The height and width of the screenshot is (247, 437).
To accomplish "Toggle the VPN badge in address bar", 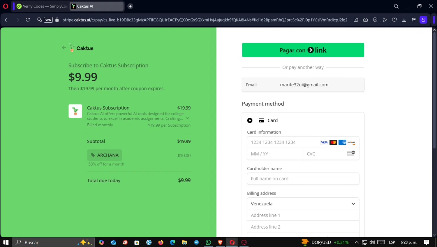I will (x=48, y=20).
